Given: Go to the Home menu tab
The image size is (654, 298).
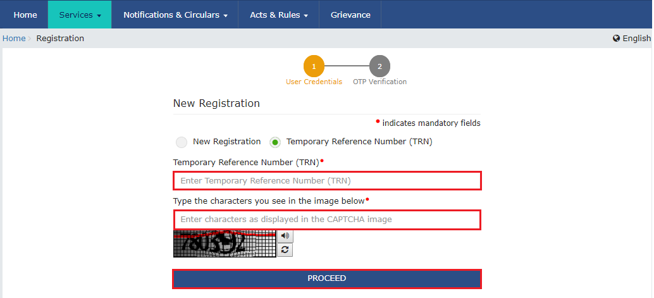Looking at the screenshot, I should (25, 15).
